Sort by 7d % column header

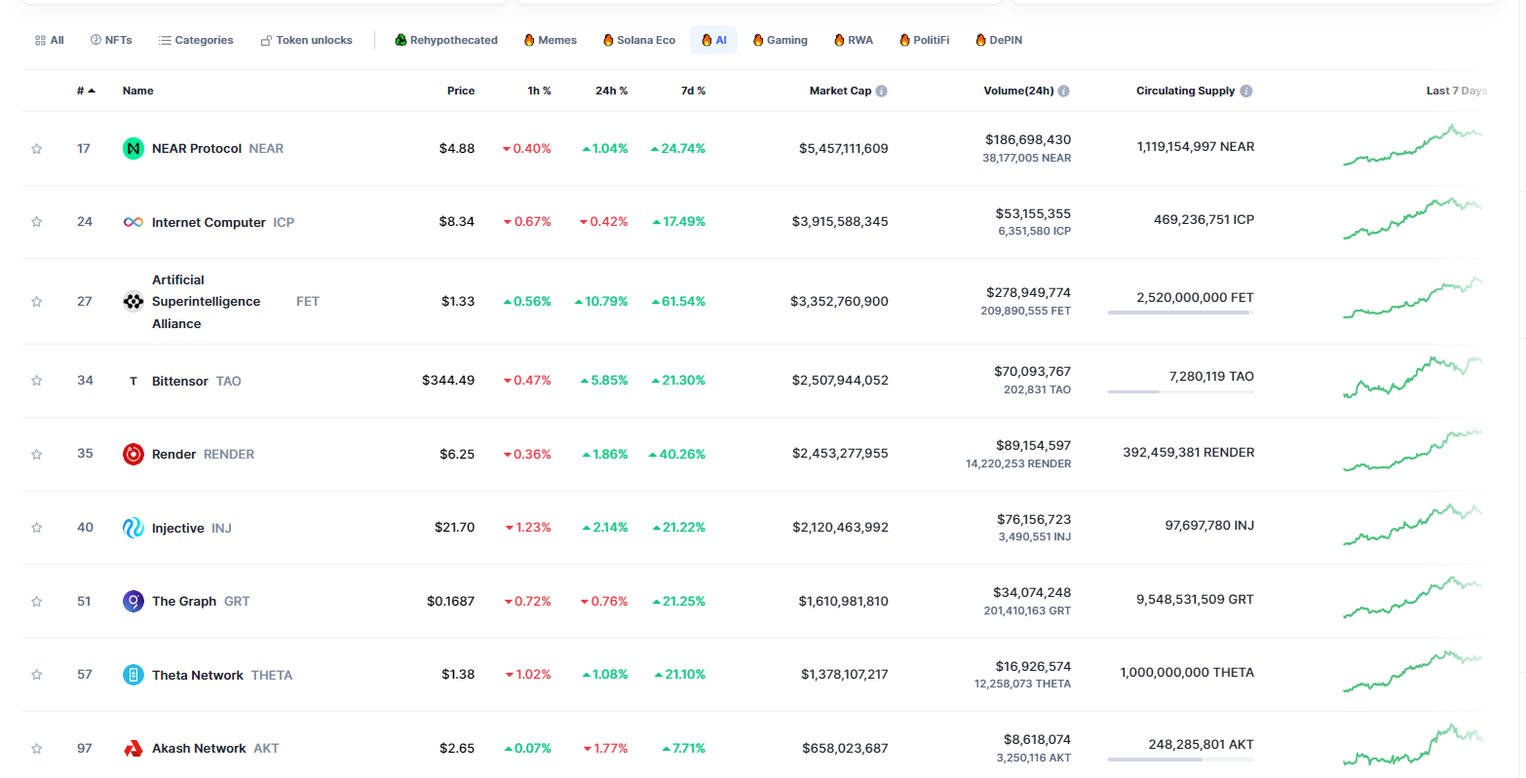[x=693, y=91]
